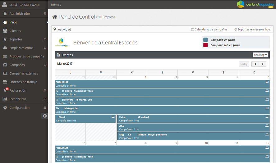Open Calendario de campañas link
This screenshot has width=276, height=163.
coord(209,29)
